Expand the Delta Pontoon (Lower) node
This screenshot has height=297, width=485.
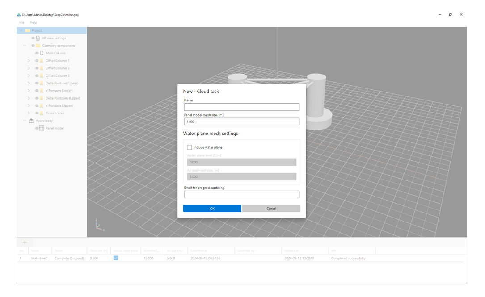point(29,83)
